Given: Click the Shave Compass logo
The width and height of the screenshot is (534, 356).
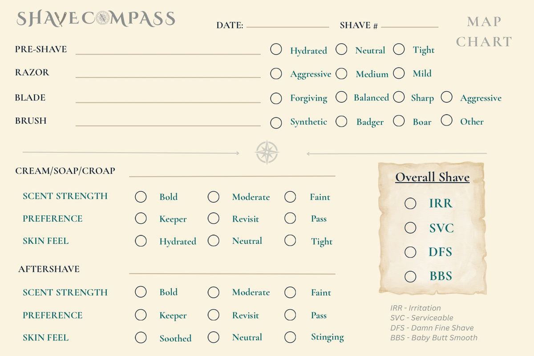Looking at the screenshot, I should coord(96,19).
